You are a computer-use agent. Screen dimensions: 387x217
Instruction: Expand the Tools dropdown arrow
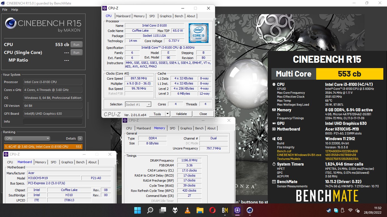coord(168,114)
